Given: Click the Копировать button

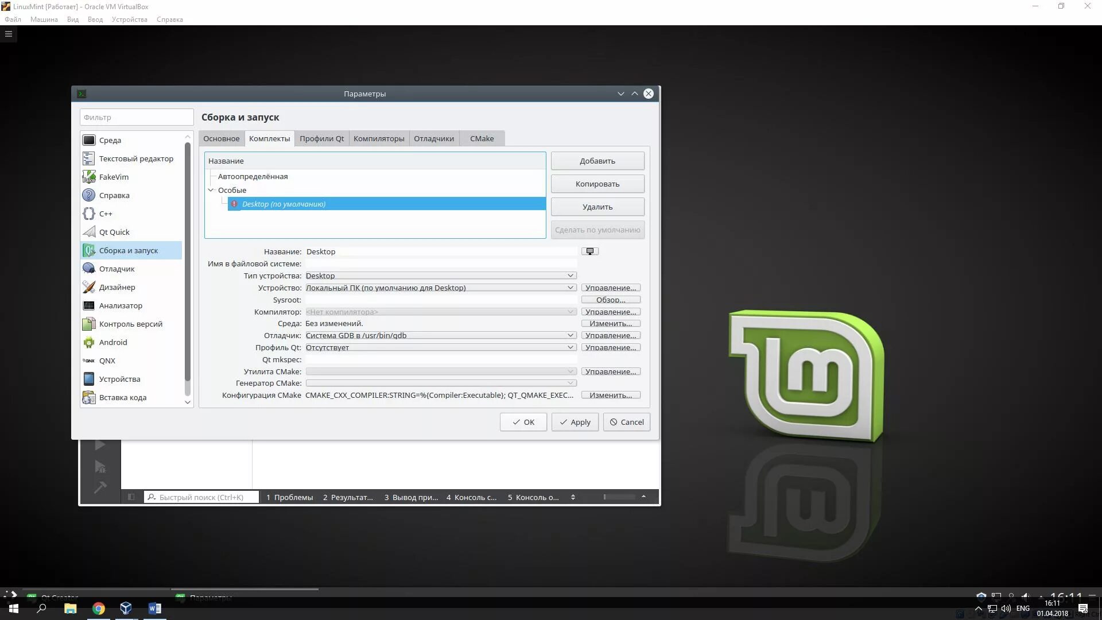Looking at the screenshot, I should (597, 184).
